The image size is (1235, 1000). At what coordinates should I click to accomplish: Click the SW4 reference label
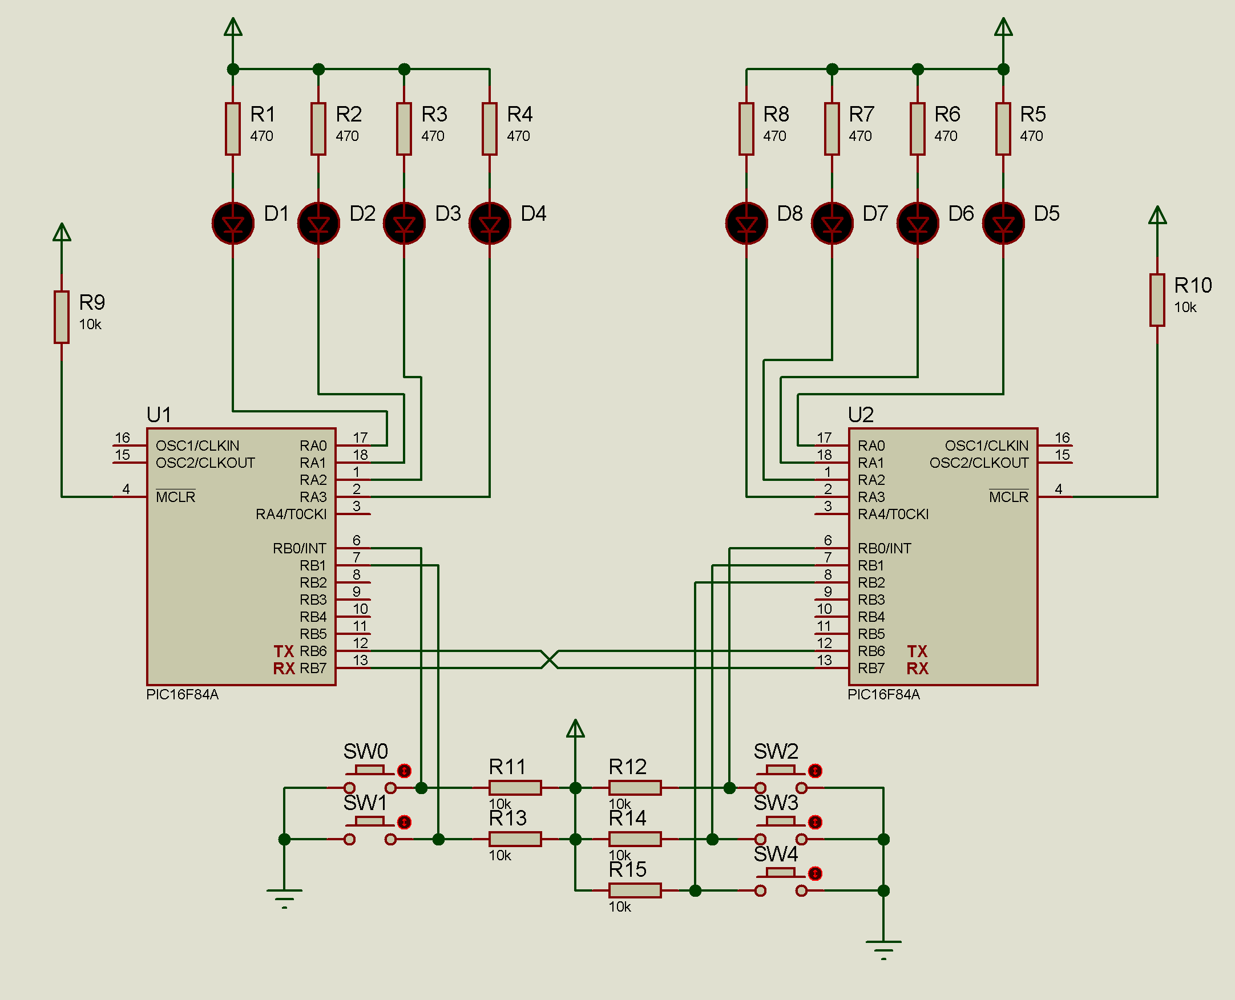point(776,854)
